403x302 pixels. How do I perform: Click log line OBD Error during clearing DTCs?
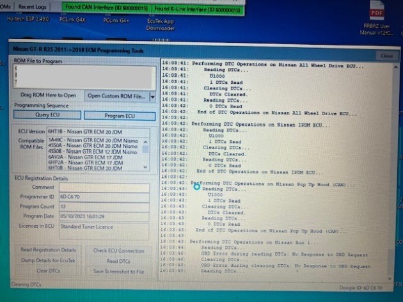285,266
